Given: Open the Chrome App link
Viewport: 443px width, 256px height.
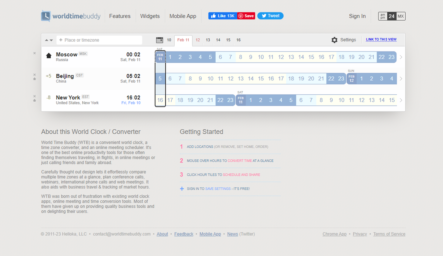Looking at the screenshot, I should (x=334, y=234).
